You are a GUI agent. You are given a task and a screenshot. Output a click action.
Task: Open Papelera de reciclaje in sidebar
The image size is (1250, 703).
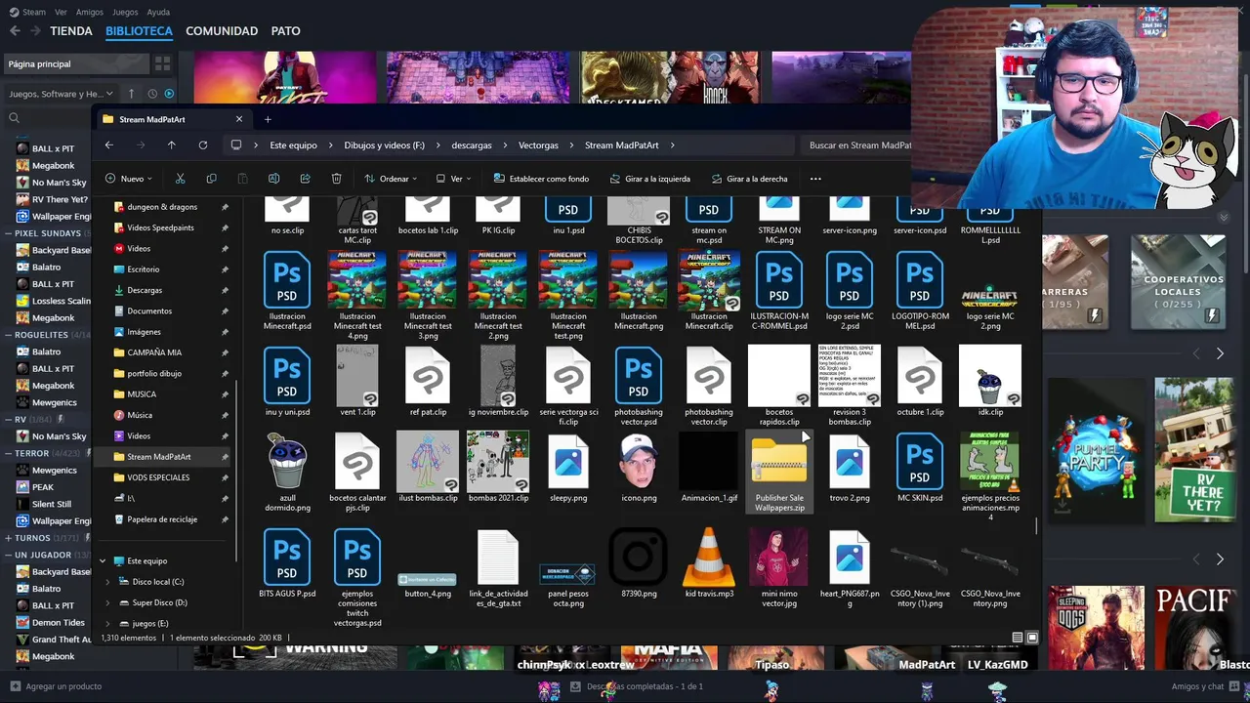pos(162,519)
